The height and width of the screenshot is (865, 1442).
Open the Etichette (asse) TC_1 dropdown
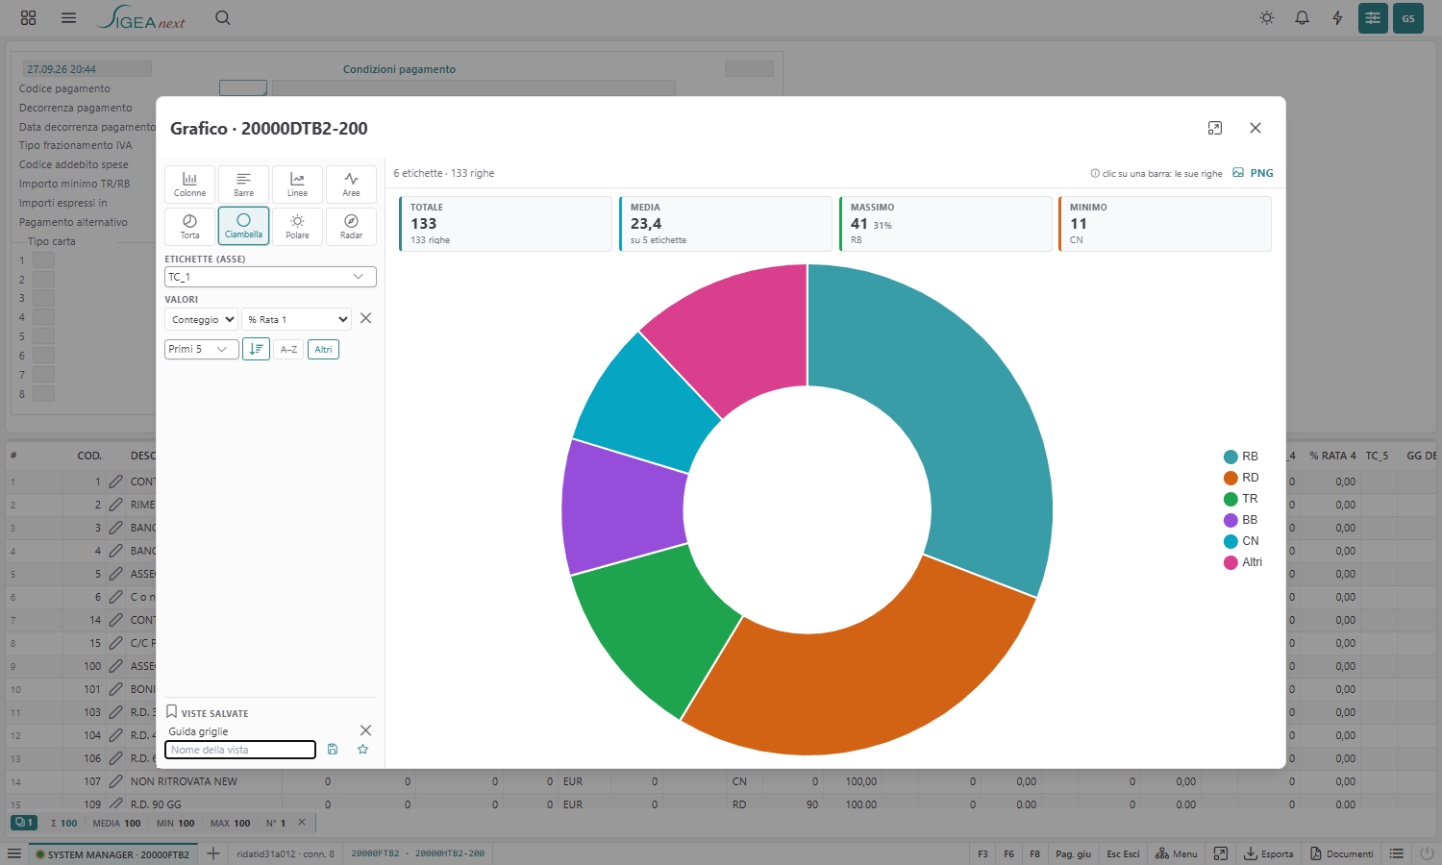click(270, 277)
